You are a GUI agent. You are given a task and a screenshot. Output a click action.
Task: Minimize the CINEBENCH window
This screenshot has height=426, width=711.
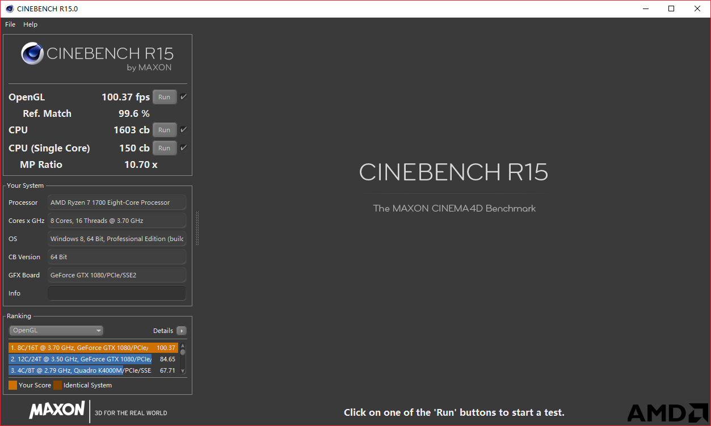(x=645, y=9)
